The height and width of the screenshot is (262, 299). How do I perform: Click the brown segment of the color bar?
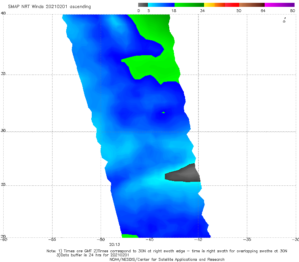(x=252, y=5)
